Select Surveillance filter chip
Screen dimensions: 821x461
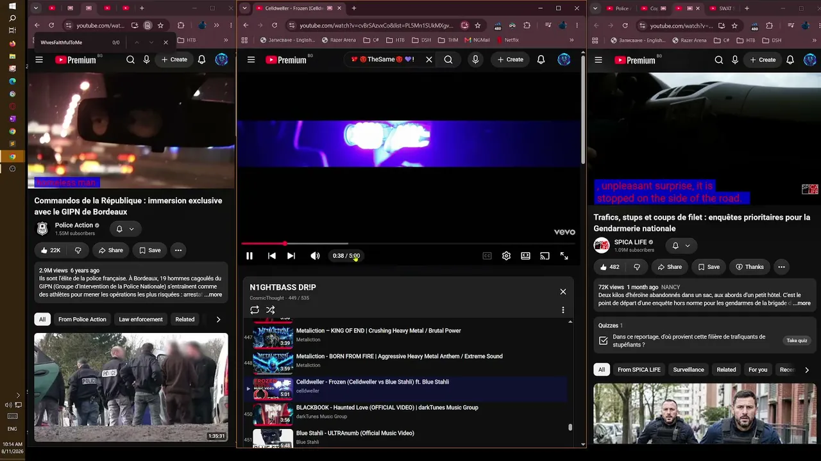coord(688,370)
